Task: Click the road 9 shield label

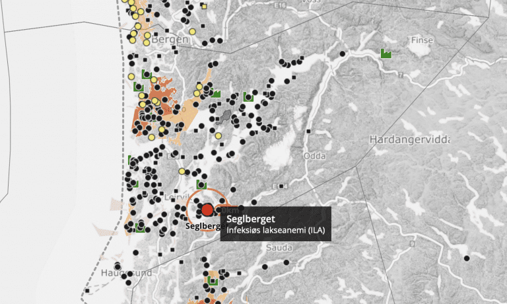Action: click(412, 243)
